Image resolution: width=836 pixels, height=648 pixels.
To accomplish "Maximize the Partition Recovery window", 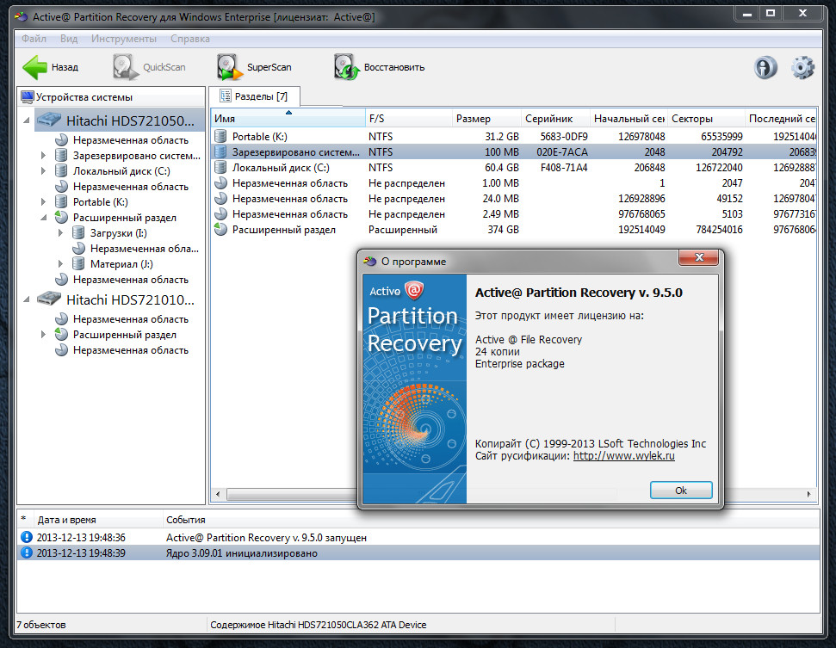I will coord(771,13).
